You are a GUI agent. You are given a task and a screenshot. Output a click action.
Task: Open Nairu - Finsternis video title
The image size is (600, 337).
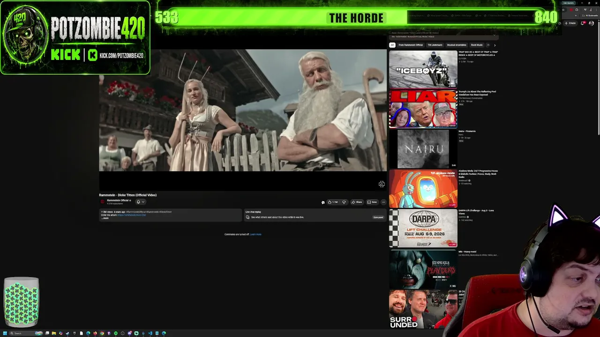467,132
